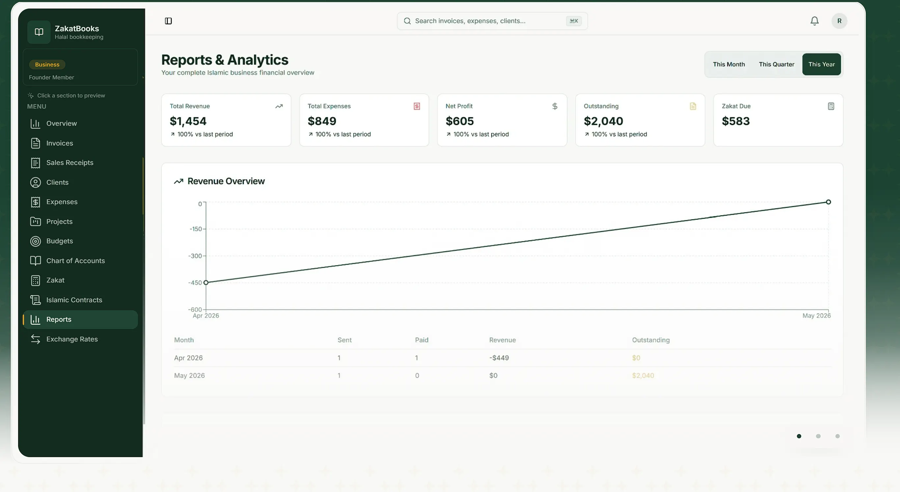Click the Business plan badge
900x492 pixels.
pyautogui.click(x=47, y=65)
